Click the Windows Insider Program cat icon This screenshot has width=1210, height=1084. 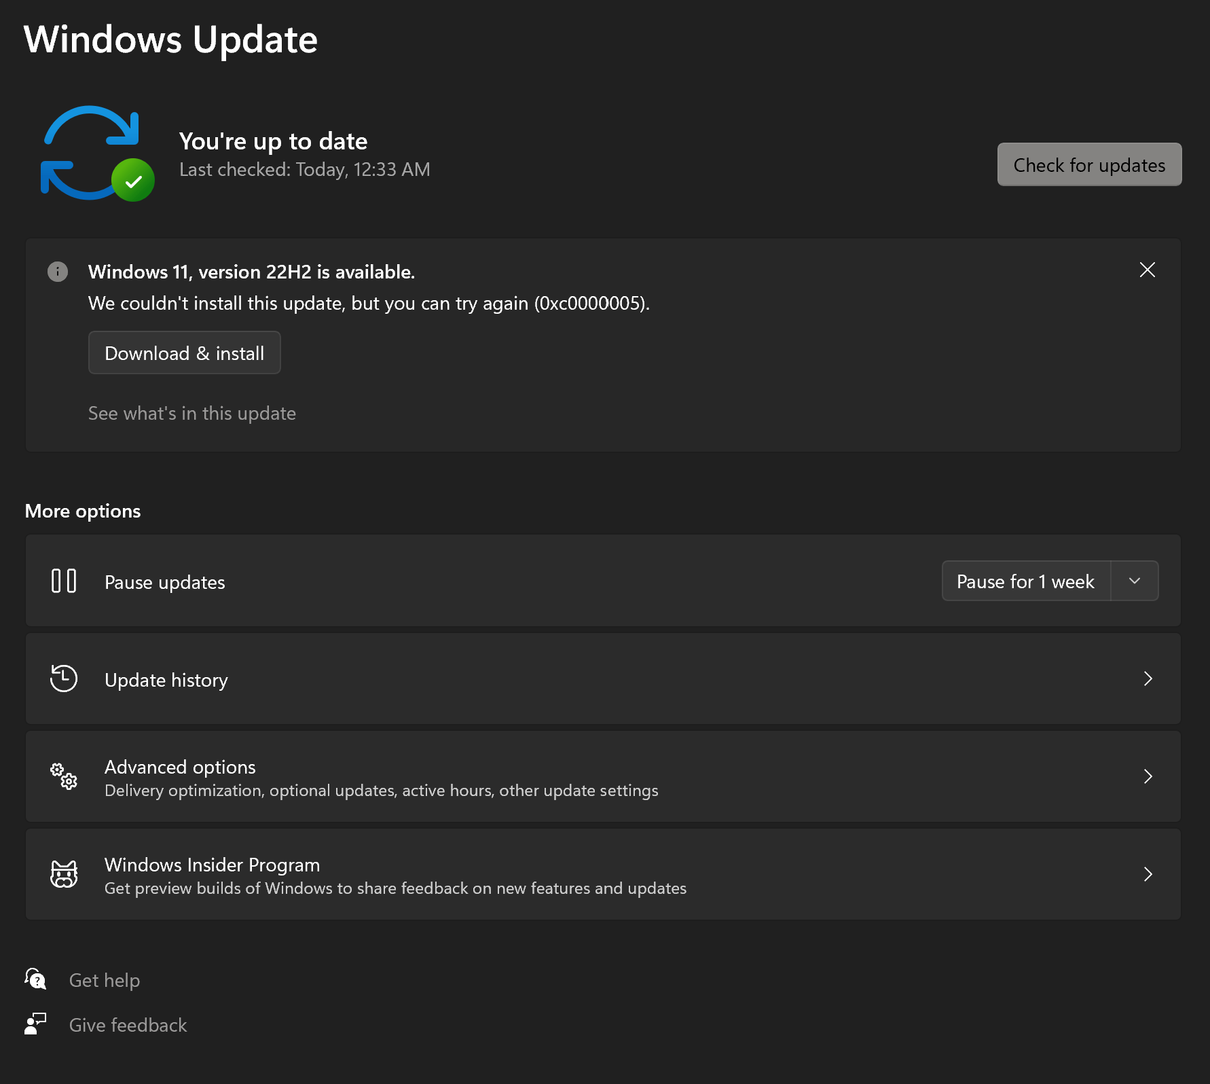[64, 874]
